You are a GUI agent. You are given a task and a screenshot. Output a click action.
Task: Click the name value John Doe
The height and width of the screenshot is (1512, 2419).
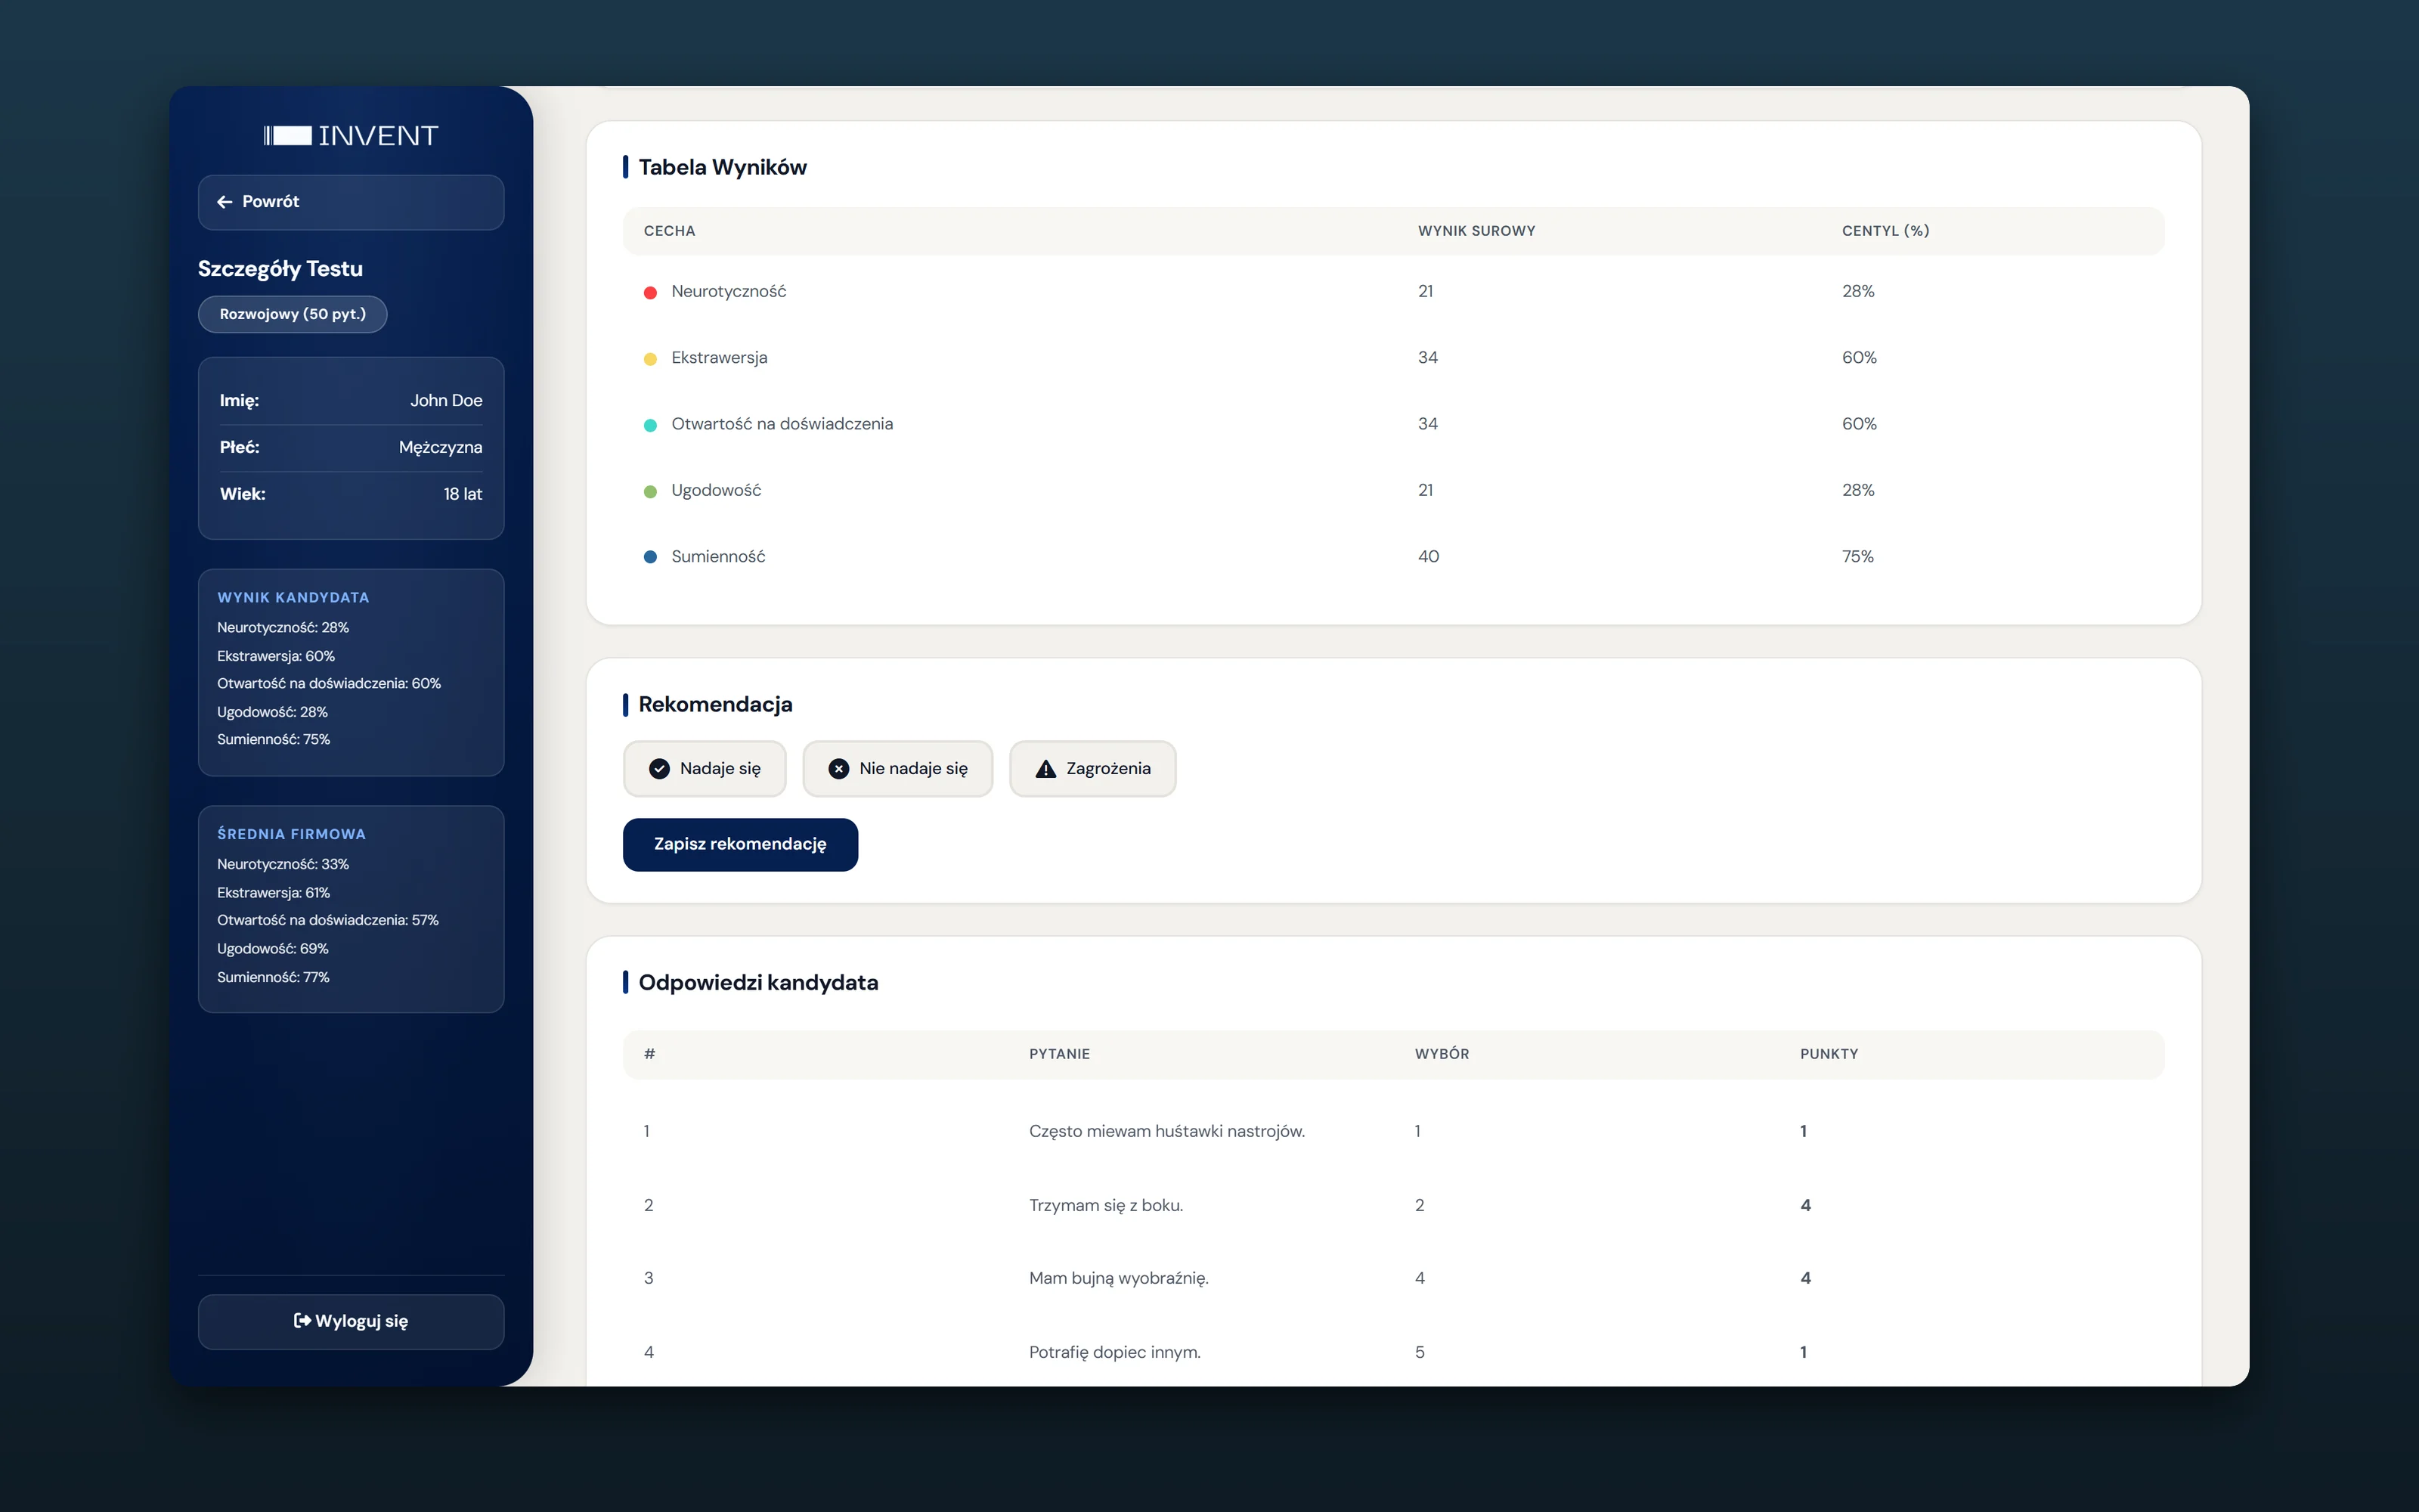tap(446, 400)
